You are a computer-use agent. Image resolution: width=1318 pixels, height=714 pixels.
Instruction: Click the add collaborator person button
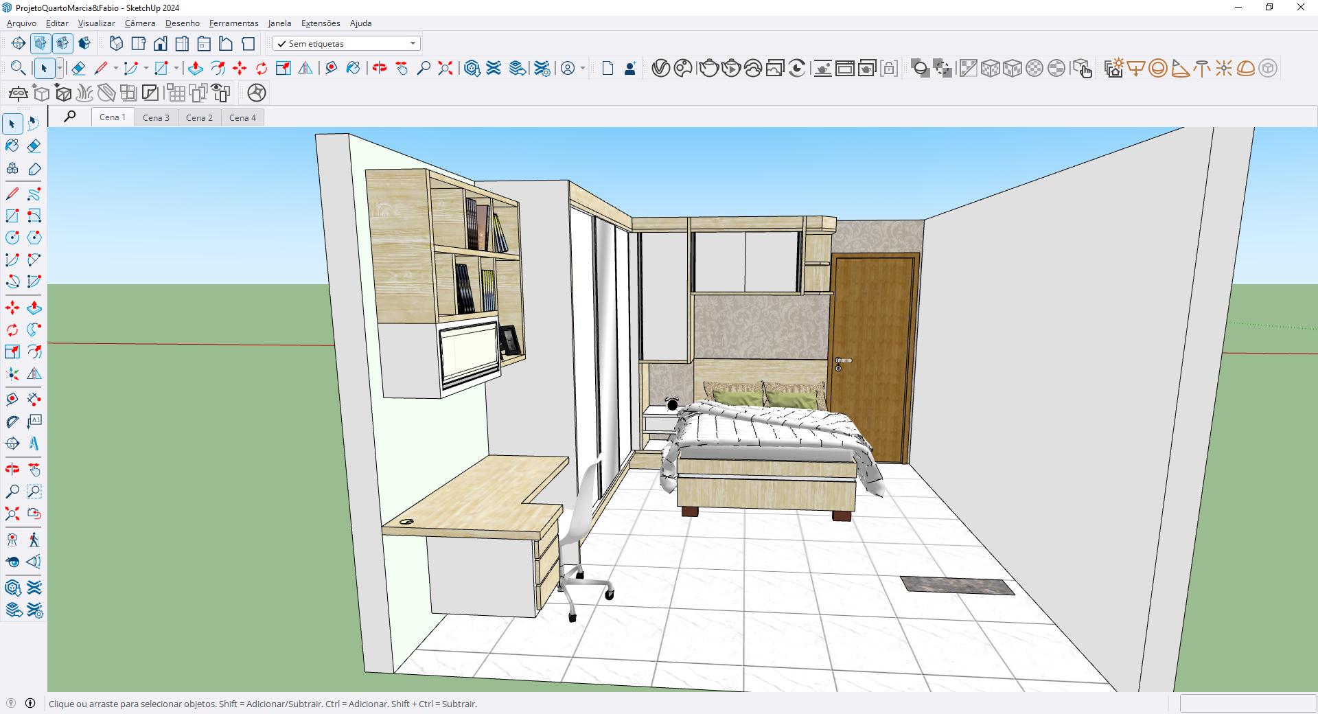pyautogui.click(x=629, y=68)
